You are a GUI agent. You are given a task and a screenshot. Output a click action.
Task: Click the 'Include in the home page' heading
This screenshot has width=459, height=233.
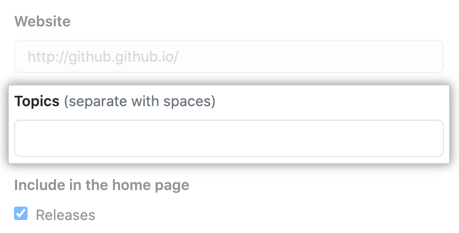point(101,185)
